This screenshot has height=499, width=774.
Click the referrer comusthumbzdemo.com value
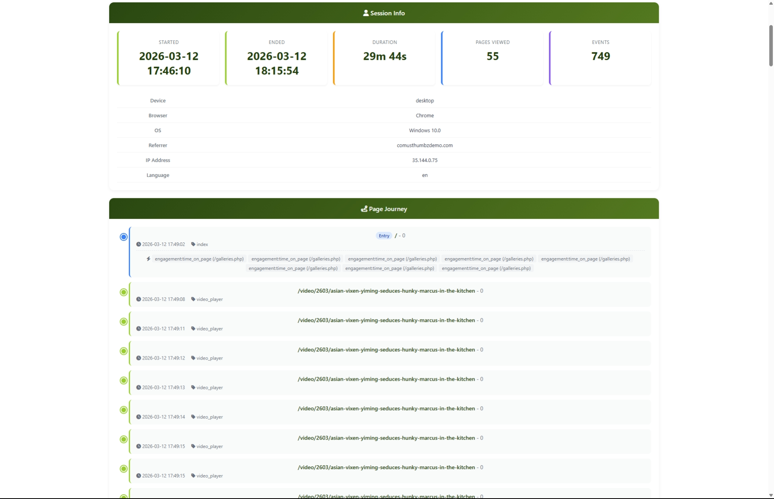pyautogui.click(x=424, y=145)
